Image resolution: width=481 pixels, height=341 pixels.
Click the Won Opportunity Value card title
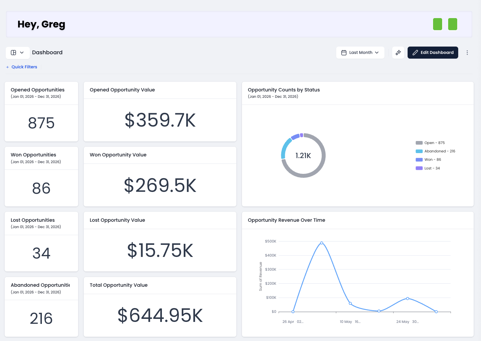(118, 155)
